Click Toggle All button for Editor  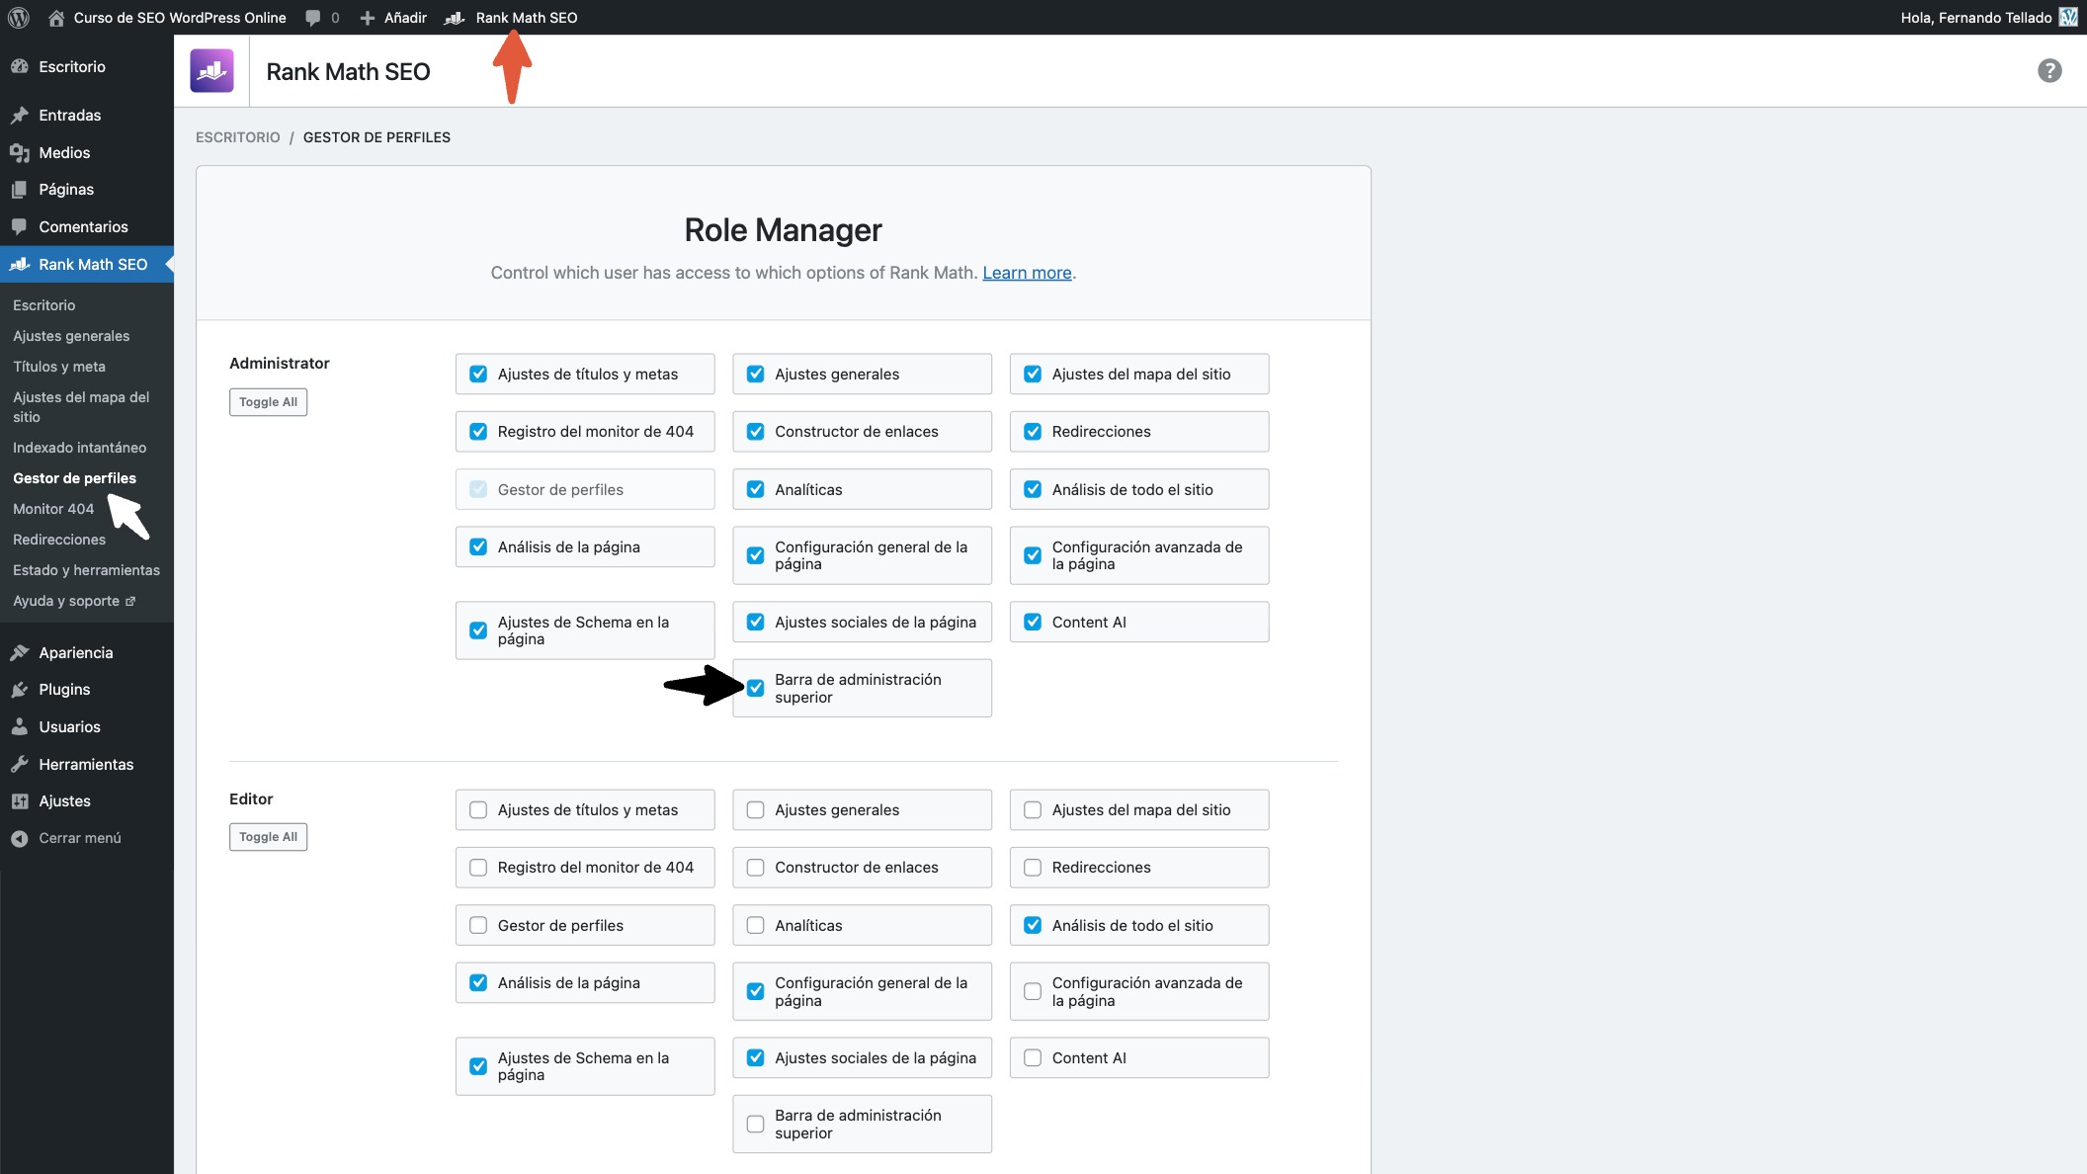coord(268,837)
